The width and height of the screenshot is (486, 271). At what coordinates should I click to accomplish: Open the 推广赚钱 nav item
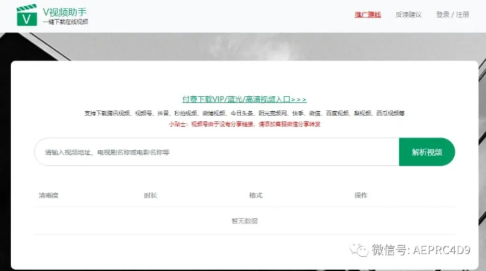click(x=368, y=14)
